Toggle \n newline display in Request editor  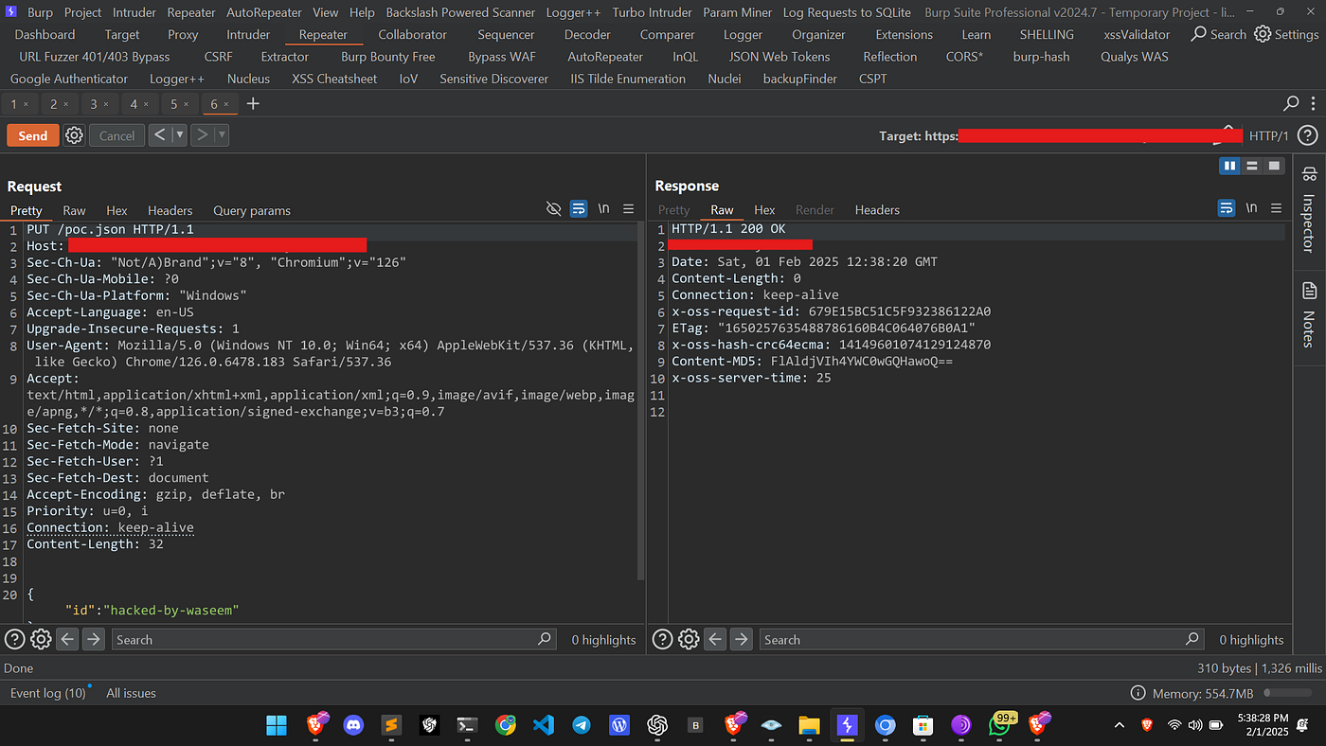point(603,209)
